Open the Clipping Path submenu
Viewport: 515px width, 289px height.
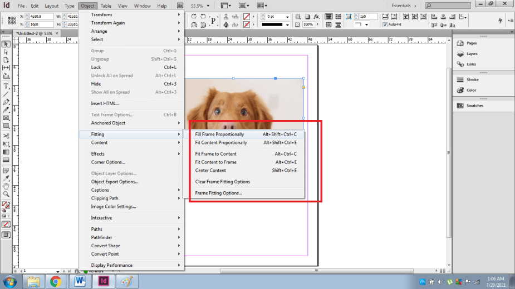click(x=105, y=198)
